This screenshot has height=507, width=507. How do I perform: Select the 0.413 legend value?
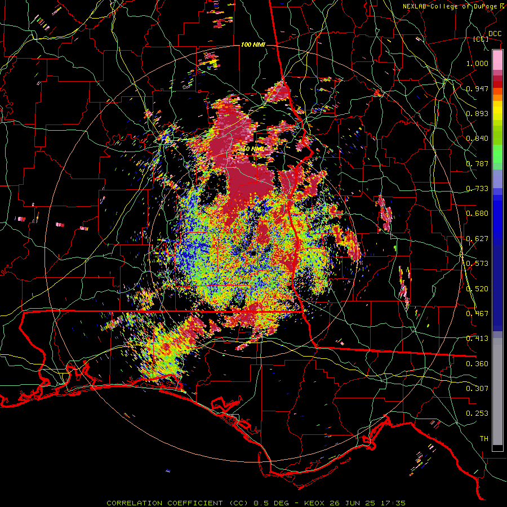point(477,339)
